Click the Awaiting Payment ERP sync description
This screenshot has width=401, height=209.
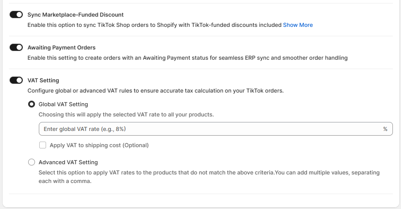(x=188, y=58)
